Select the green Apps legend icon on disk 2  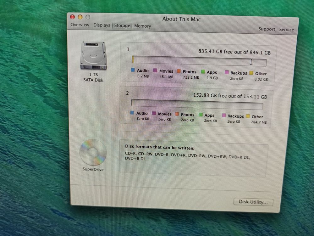(201, 114)
